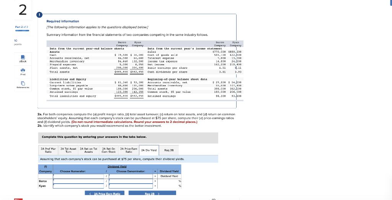392x200 pixels.
Task: Open the Req 2B tab
Action: tap(169, 150)
